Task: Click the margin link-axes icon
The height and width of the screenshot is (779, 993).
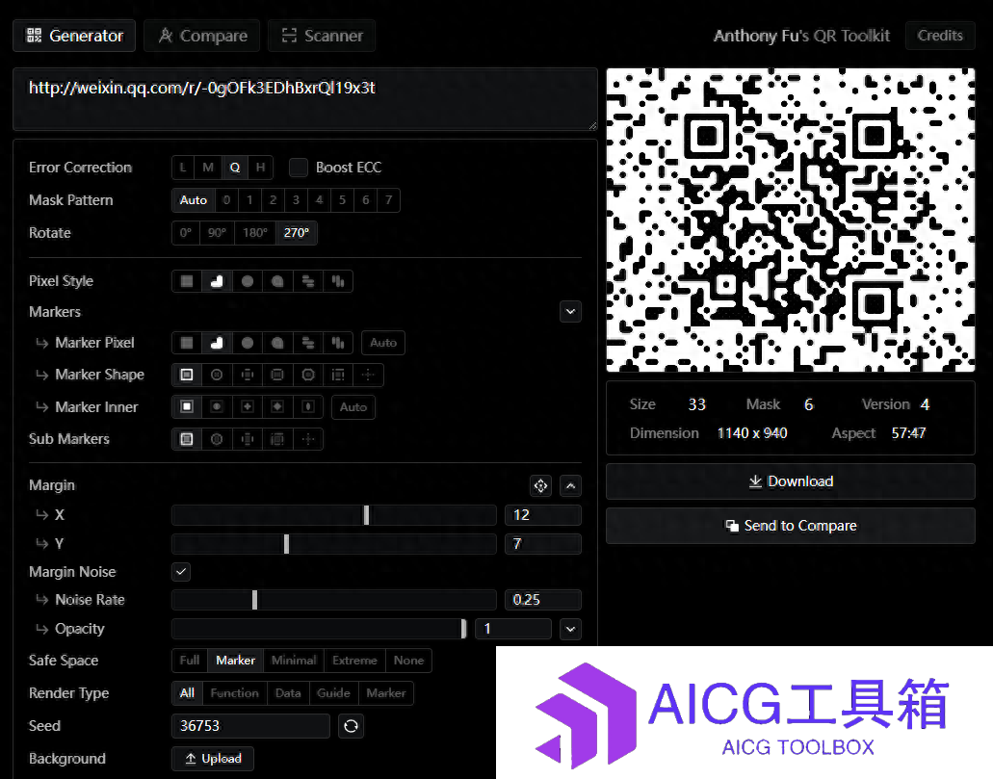Action: 540,485
